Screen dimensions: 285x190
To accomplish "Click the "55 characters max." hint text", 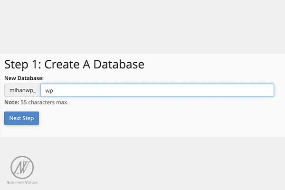I will 44,102.
